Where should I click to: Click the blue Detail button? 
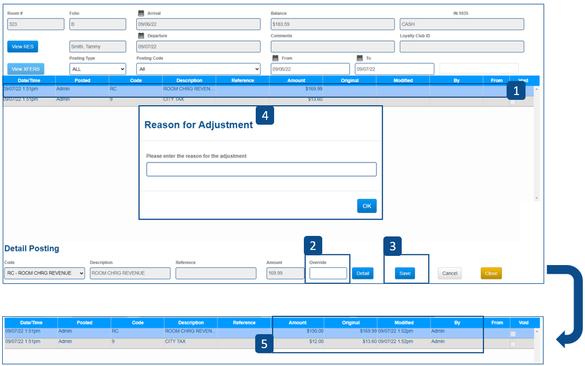tap(363, 274)
